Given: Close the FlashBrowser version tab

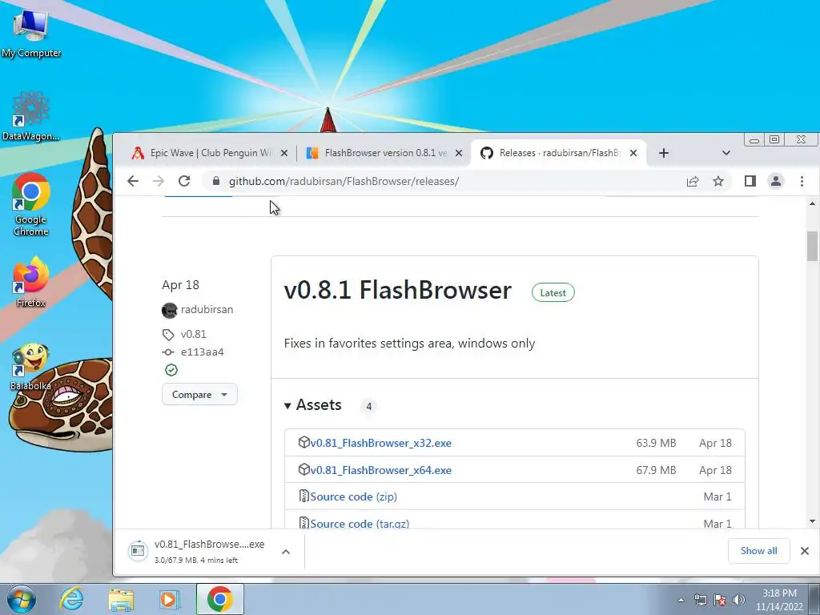Looking at the screenshot, I should [x=459, y=153].
